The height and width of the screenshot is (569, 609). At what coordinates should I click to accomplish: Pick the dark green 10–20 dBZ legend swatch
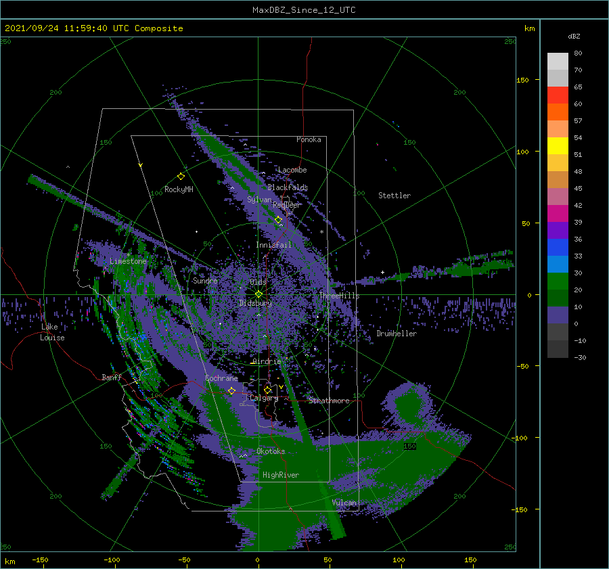558,298
